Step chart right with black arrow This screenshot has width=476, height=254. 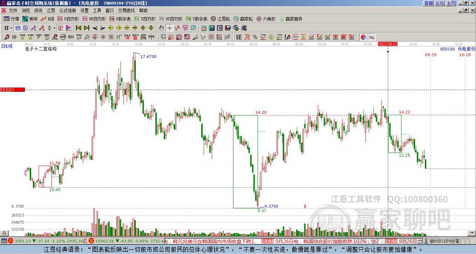tap(103, 28)
